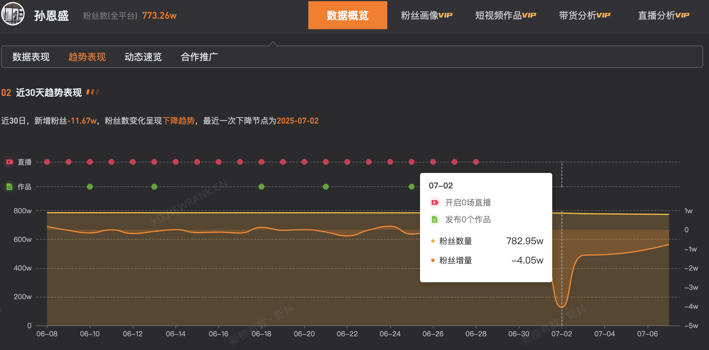Click the red 直播 camera icon in the legend

pos(10,162)
